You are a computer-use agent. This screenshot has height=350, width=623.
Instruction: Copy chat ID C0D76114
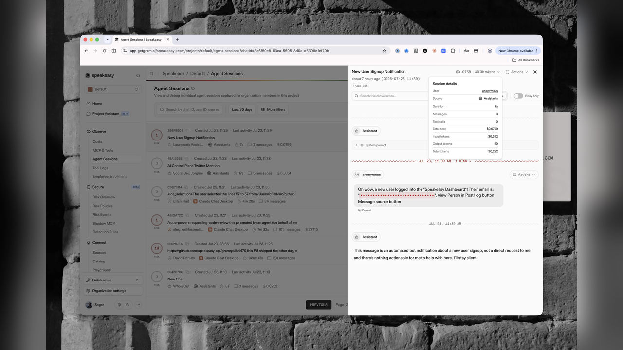coord(186,187)
